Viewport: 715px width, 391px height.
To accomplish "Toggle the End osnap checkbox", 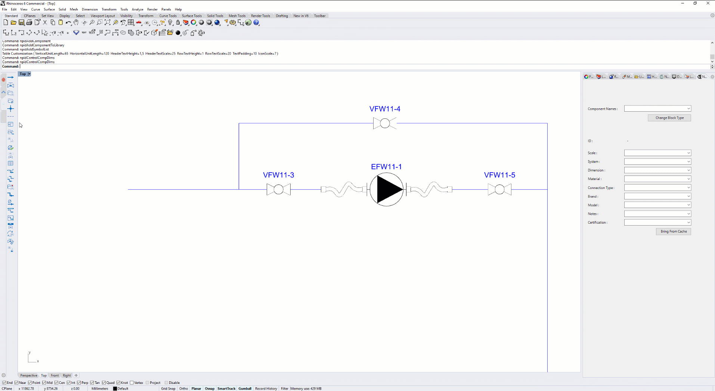I will coord(4,382).
